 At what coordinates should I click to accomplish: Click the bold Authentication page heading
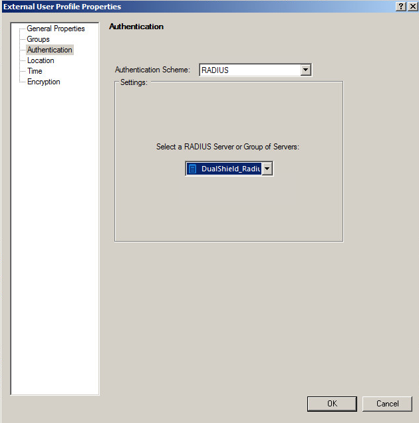pyautogui.click(x=136, y=27)
